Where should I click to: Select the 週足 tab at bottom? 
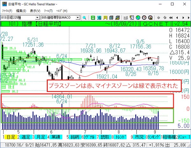pyautogui.click(x=26, y=137)
